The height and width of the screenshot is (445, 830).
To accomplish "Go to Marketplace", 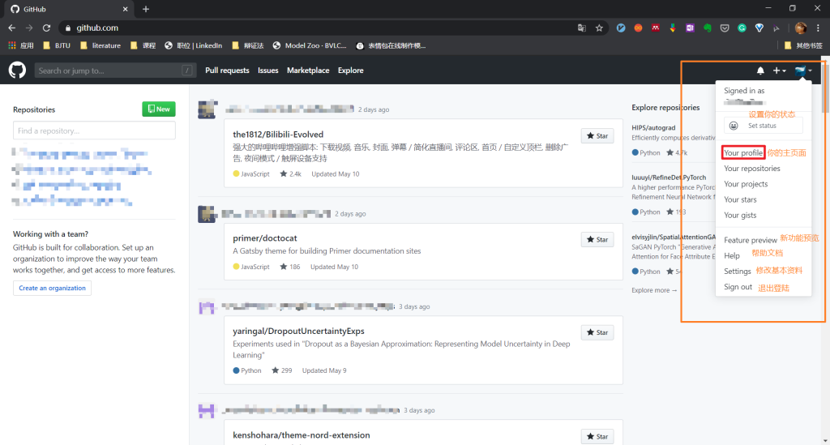I will (308, 71).
